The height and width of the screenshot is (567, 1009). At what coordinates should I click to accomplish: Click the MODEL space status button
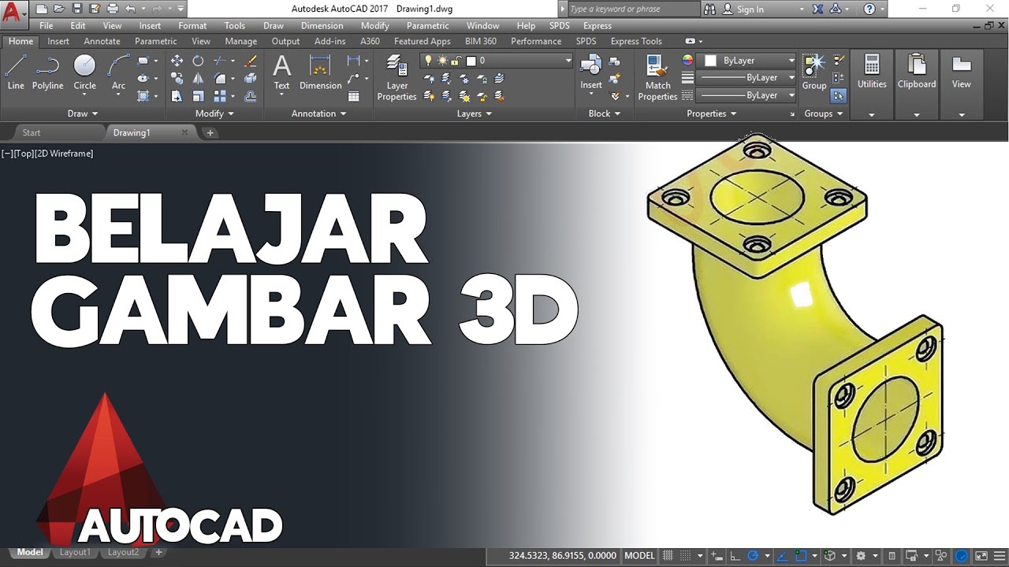(x=639, y=555)
